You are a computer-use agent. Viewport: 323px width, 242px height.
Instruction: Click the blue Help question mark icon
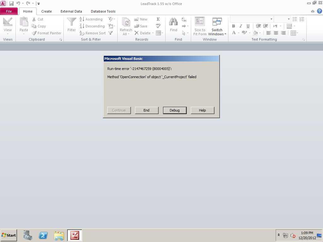click(320, 11)
